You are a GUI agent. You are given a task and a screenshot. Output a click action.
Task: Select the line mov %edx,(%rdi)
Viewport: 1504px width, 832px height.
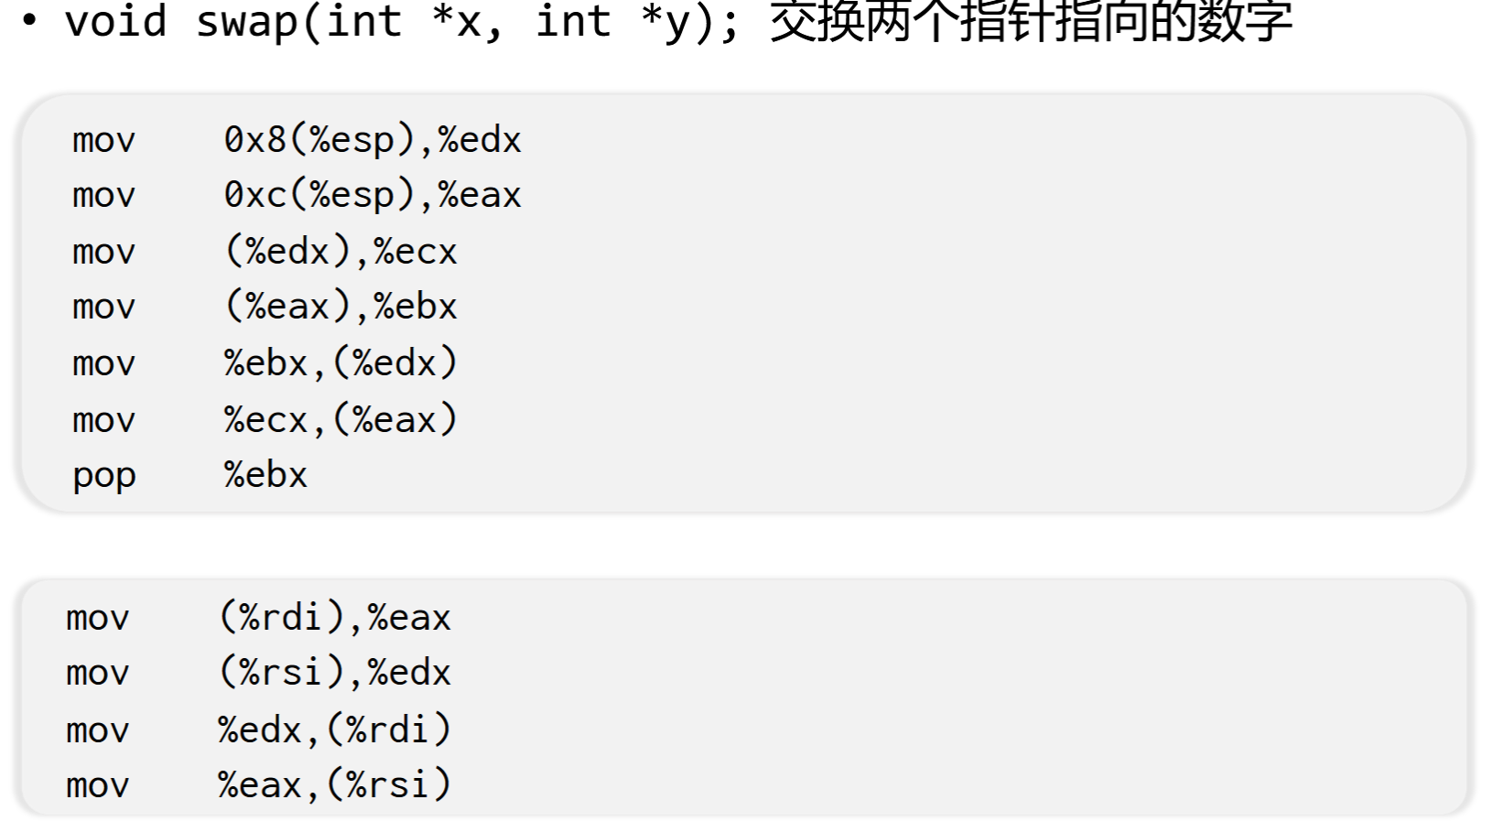(258, 730)
